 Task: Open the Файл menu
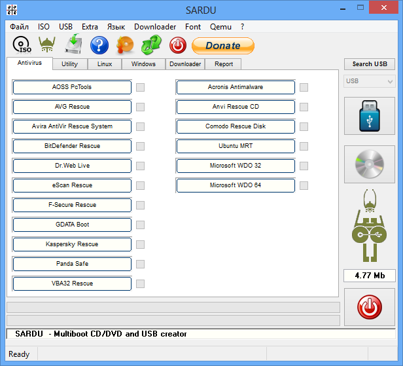click(x=19, y=27)
